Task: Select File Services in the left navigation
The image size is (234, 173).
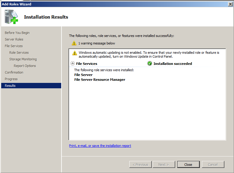Action: coord(13,46)
